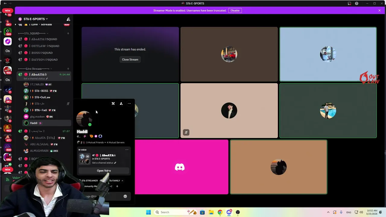Select the muted participant tile with suit avatar
The height and width of the screenshot is (217, 386).
tap(229, 111)
